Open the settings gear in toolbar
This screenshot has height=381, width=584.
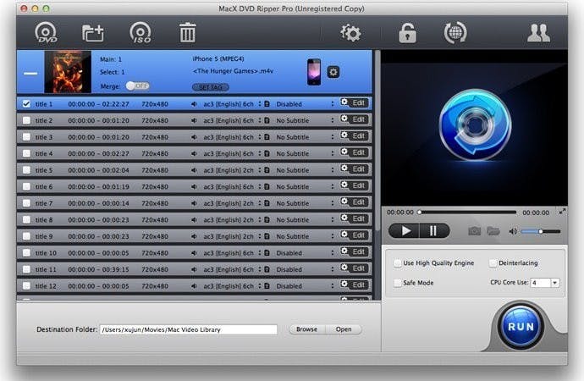tap(350, 33)
